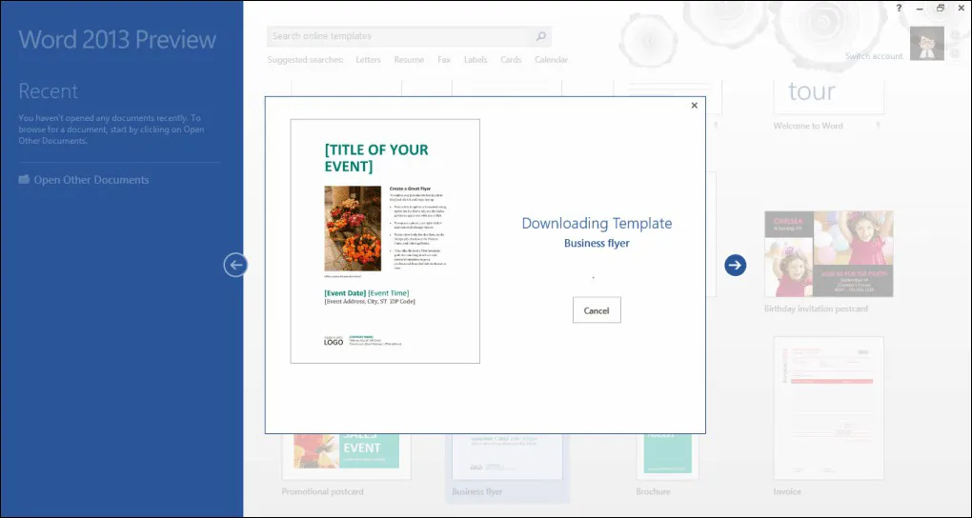Click the Search online templates field
Screen dimensions: 972x518
(x=398, y=37)
